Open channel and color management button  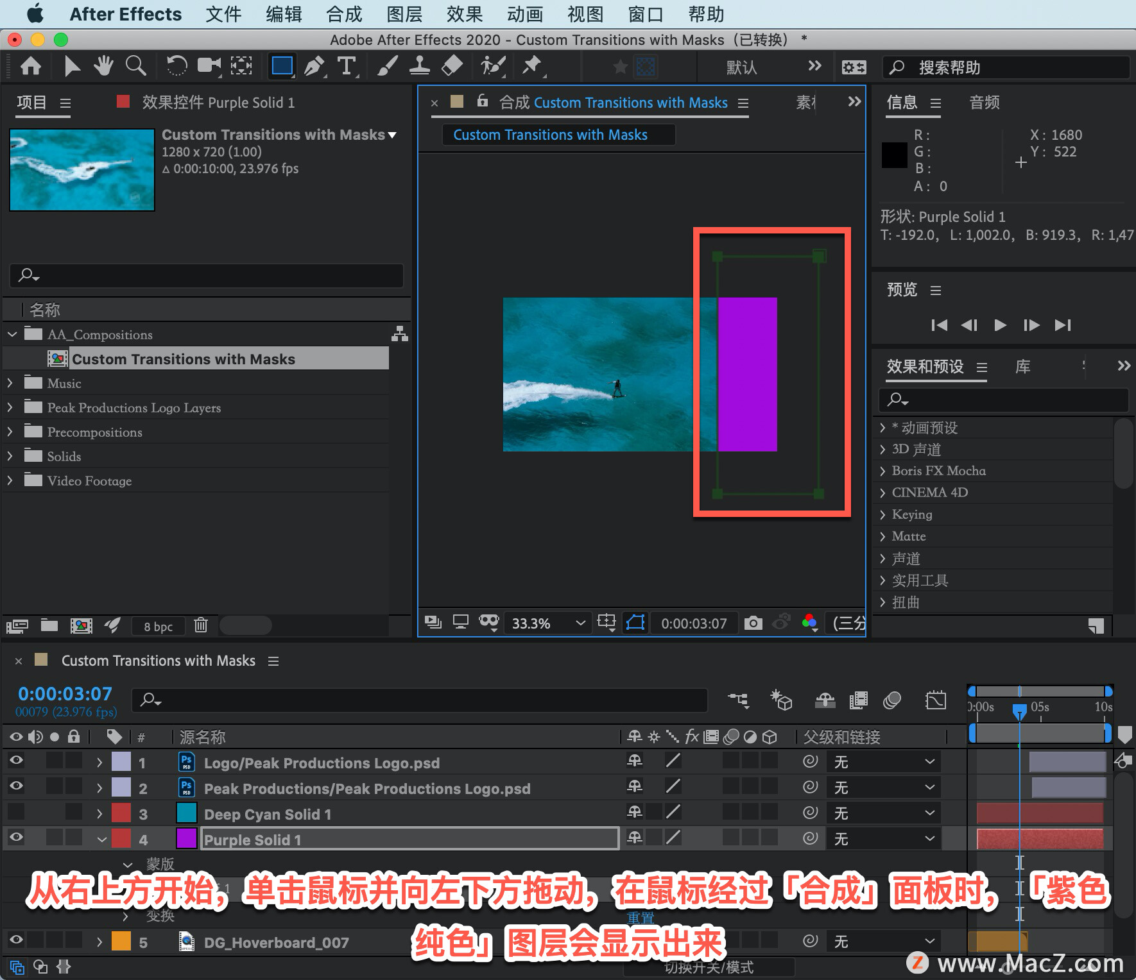pyautogui.click(x=810, y=622)
